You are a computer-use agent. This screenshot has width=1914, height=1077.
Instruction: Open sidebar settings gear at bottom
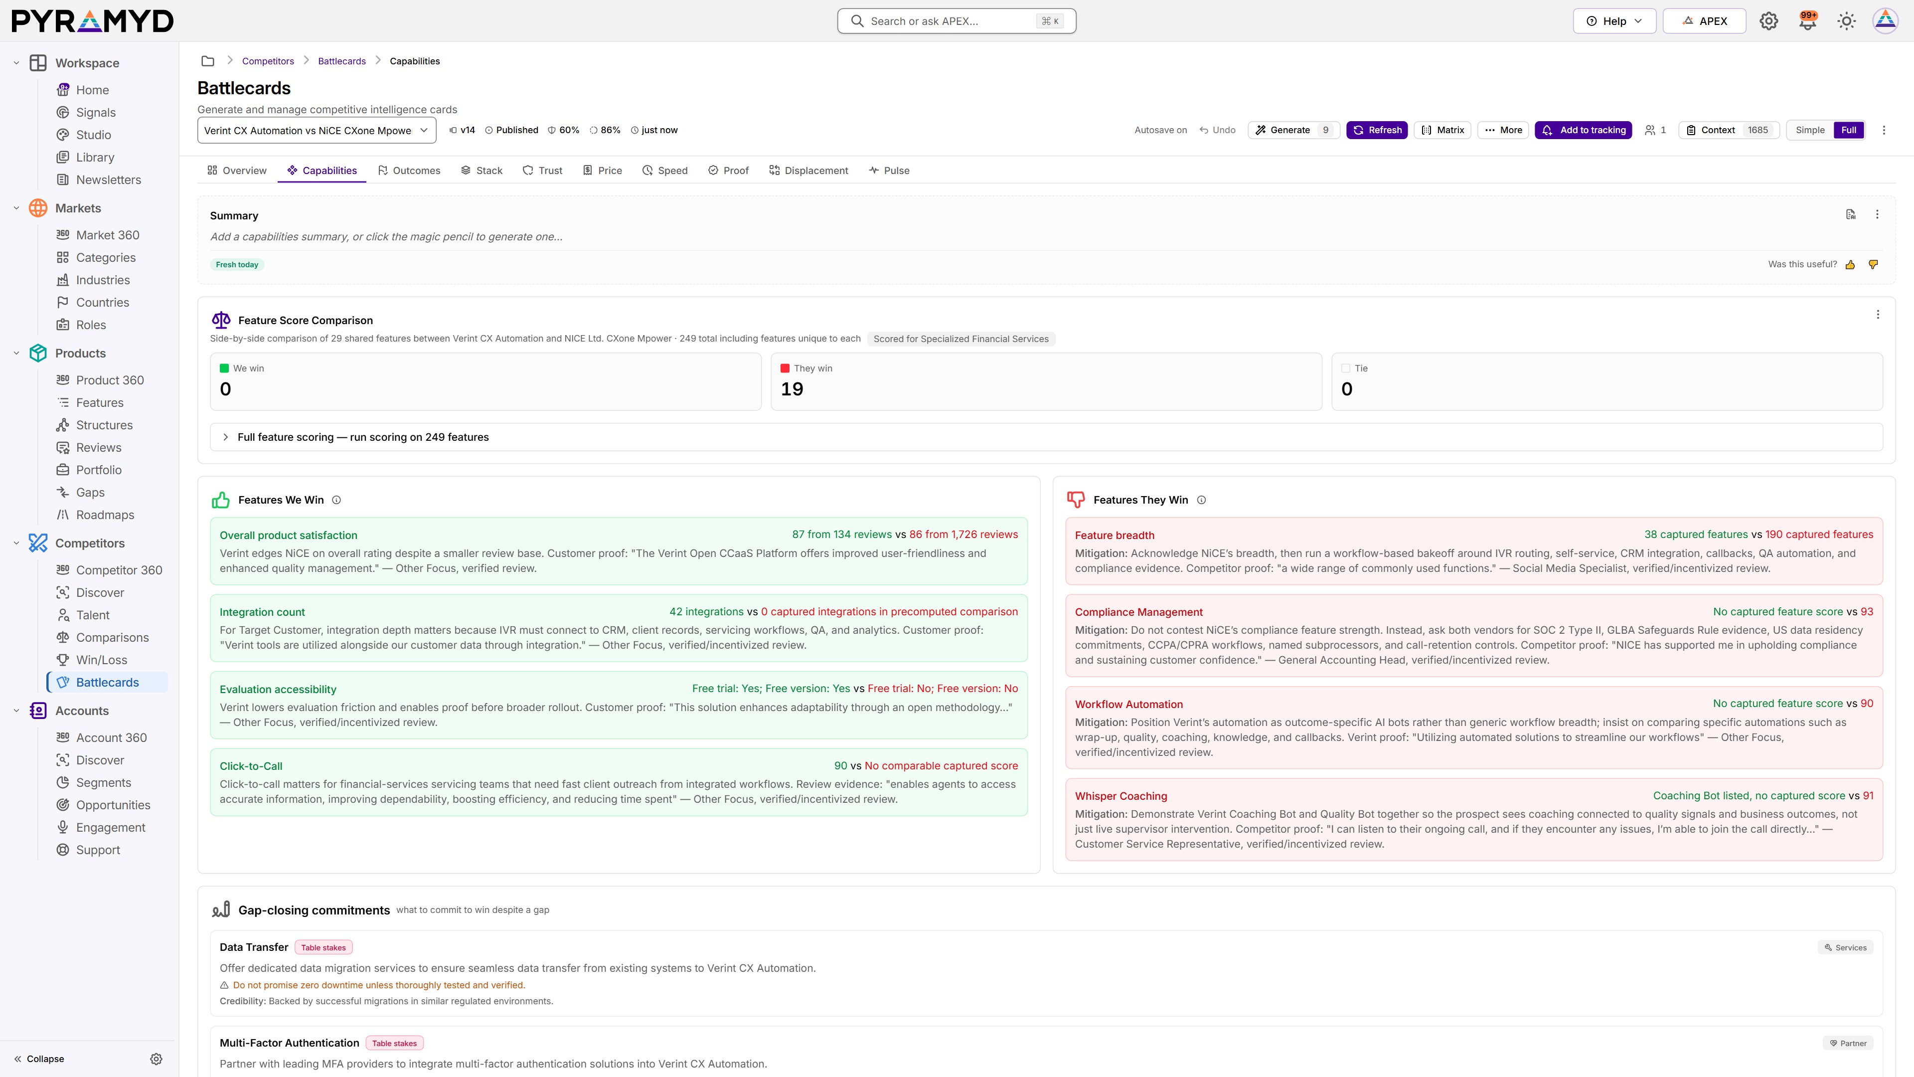pyautogui.click(x=156, y=1059)
